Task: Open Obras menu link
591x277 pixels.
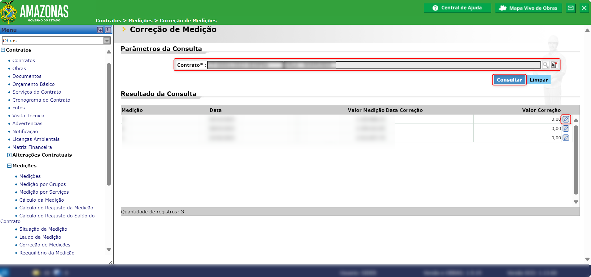Action: tap(19, 69)
